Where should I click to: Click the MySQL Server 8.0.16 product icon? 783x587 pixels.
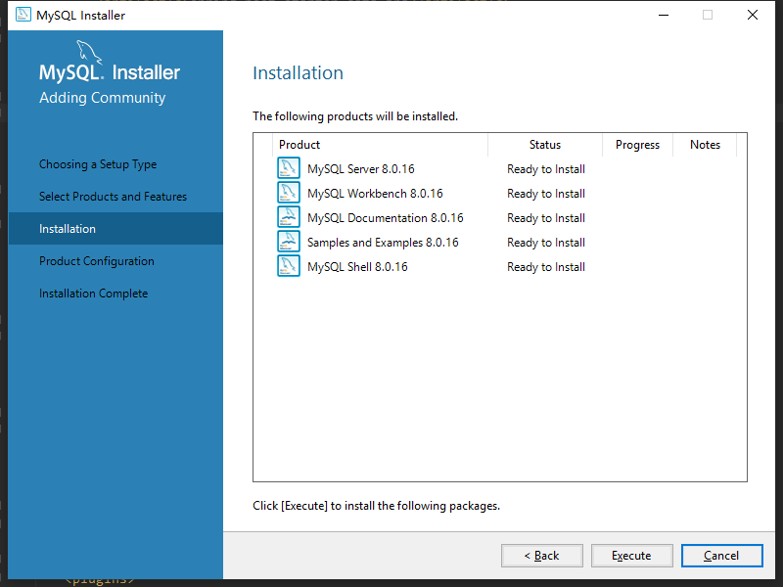pos(289,168)
